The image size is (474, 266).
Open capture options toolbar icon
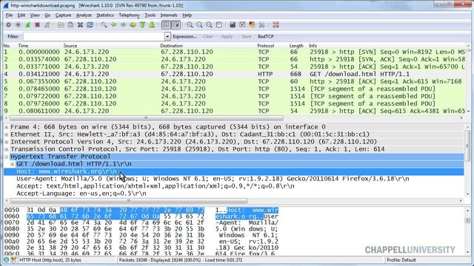[x=18, y=25]
